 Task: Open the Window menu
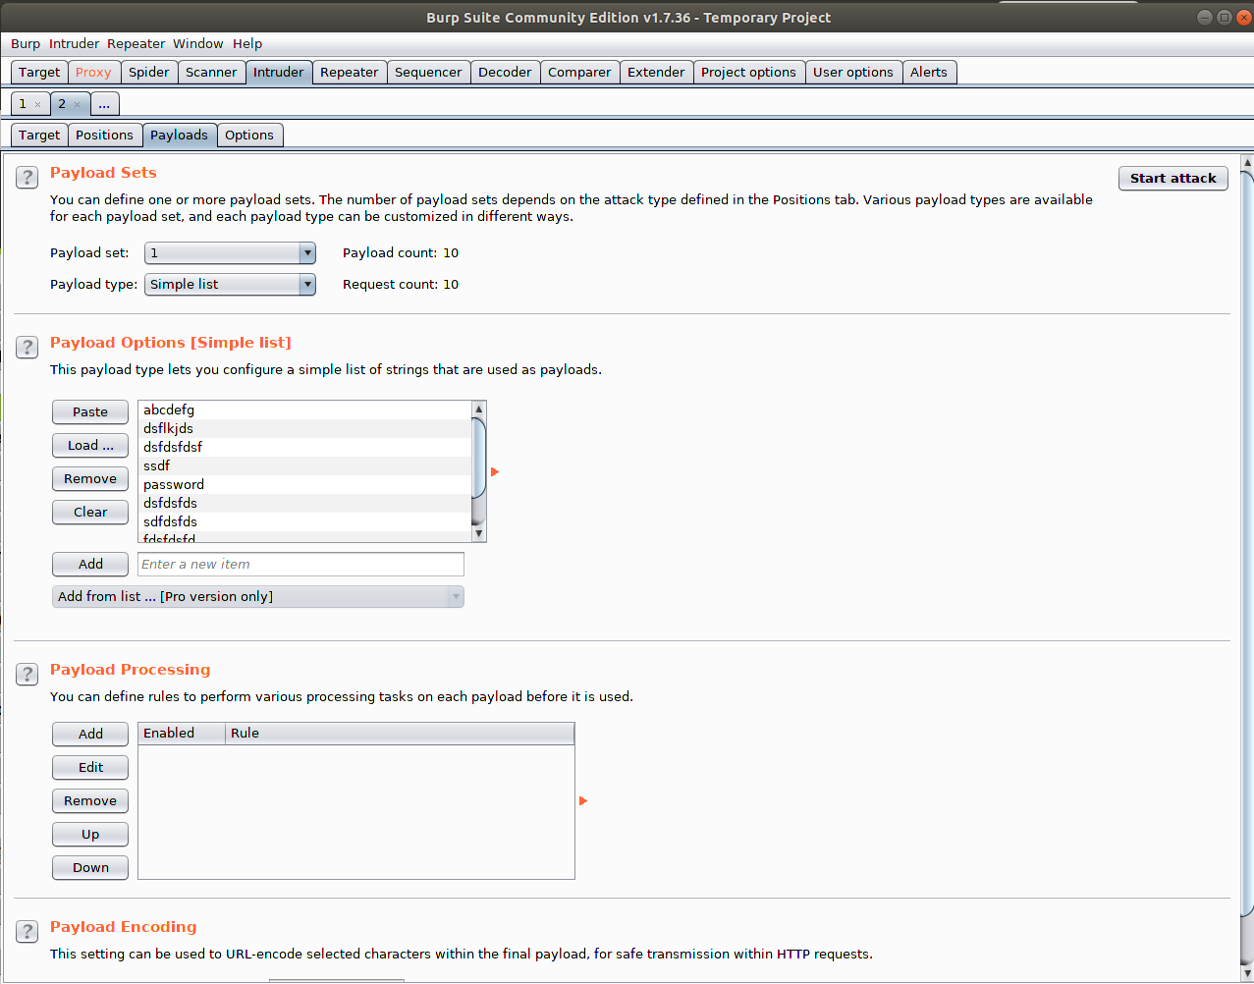[x=198, y=44]
